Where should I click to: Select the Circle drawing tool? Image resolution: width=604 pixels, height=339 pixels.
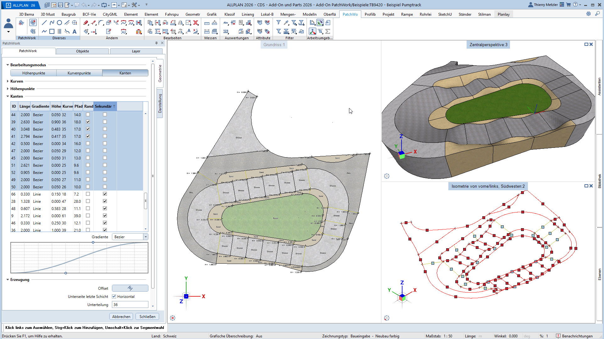(x=59, y=23)
